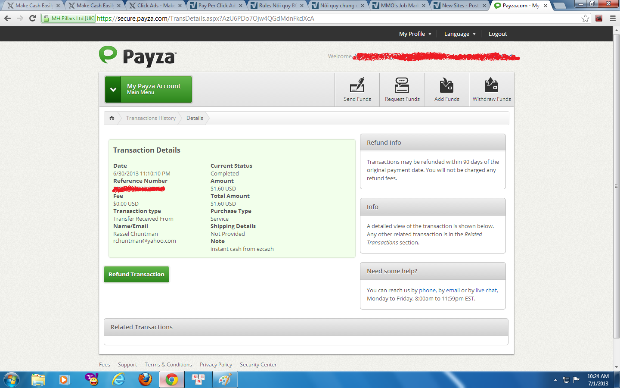The height and width of the screenshot is (388, 620).
Task: View the MH Pillars Ltd security certificate badge
Action: 68,19
